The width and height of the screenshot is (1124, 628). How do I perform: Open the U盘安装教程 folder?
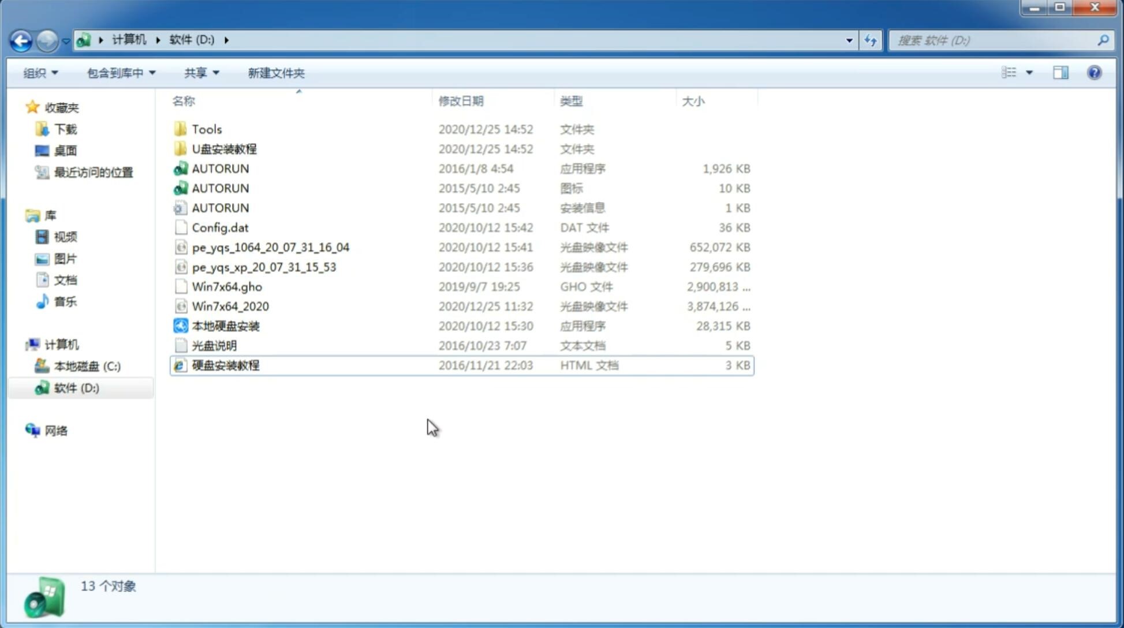225,149
